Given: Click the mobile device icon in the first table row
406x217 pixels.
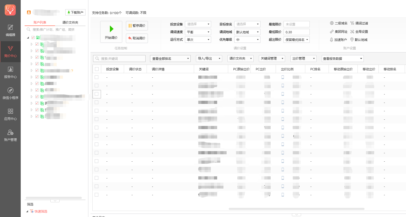Looking at the screenshot, I should tap(283, 77).
